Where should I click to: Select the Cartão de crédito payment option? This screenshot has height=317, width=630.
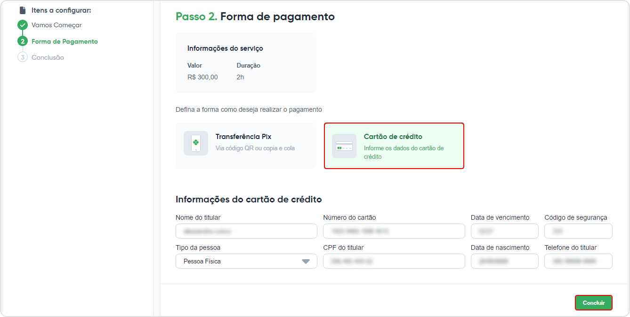(x=394, y=146)
